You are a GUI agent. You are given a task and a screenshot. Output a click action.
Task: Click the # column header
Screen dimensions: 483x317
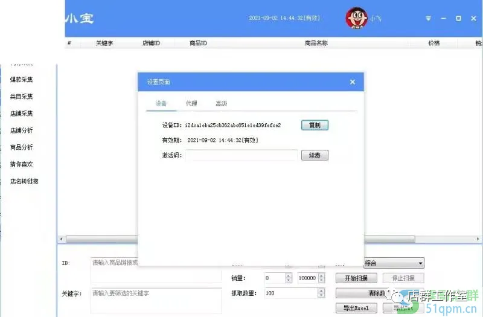(69, 43)
